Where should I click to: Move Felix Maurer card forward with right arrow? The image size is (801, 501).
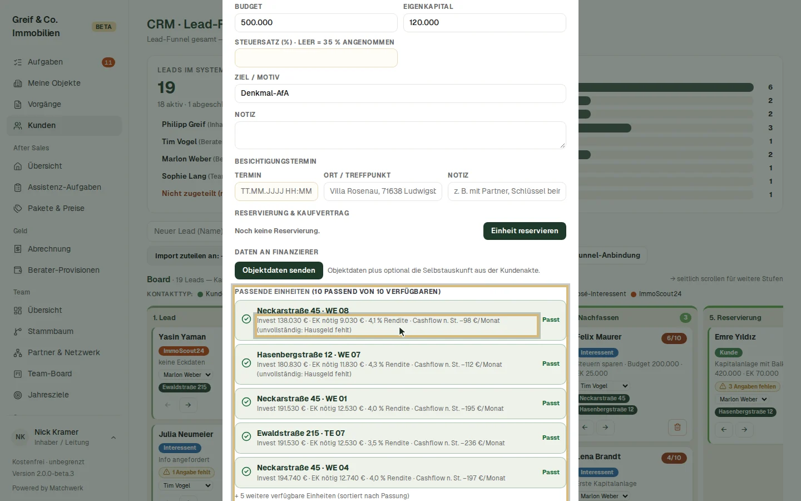[x=605, y=427]
